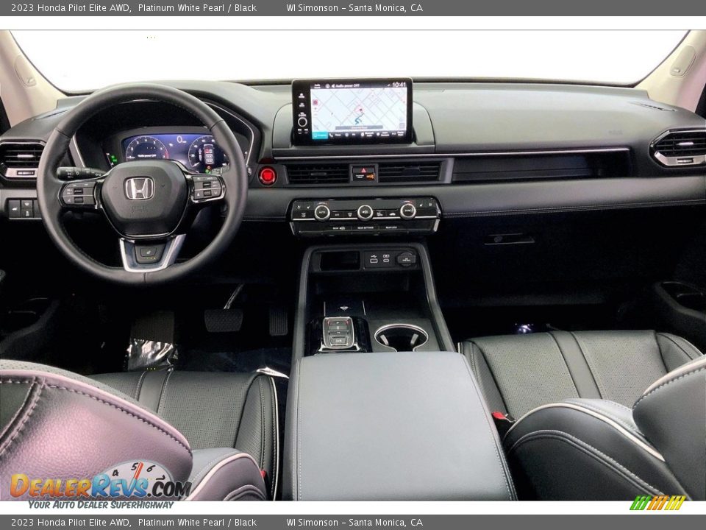
Task: Click the switch cluster below the driver-side vent
Action: pyautogui.click(x=24, y=208)
